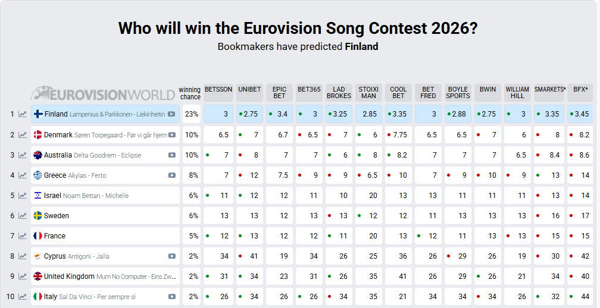Open the Denmark country entry link
The height and width of the screenshot is (308, 600).
tap(58, 135)
